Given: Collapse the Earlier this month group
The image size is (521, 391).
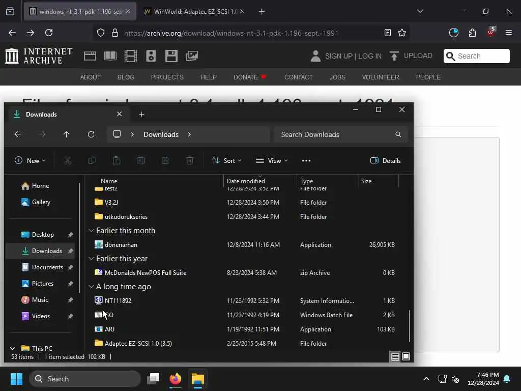Looking at the screenshot, I should [91, 231].
